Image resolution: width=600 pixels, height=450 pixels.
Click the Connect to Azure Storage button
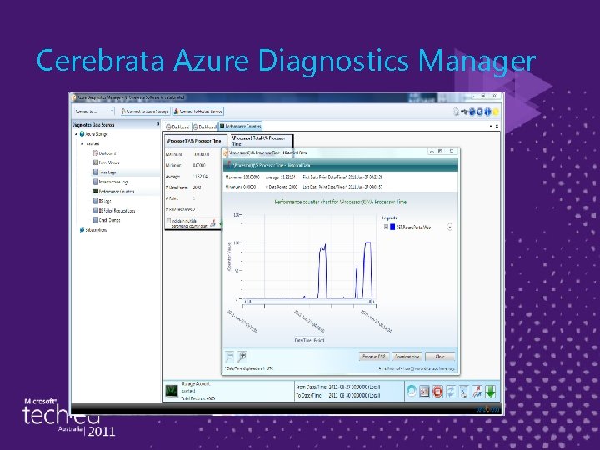(145, 112)
